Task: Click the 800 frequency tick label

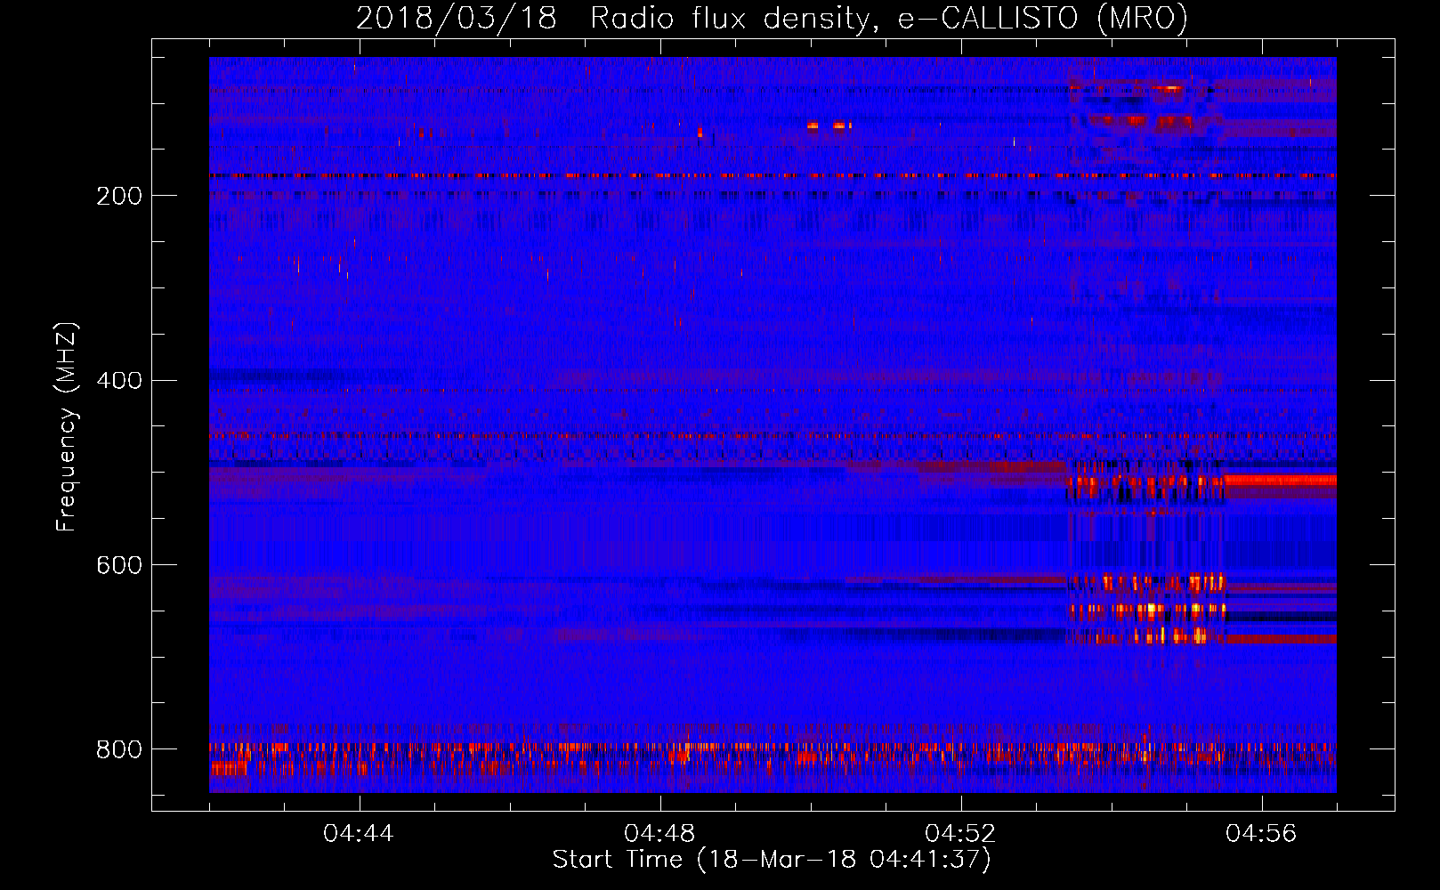Action: 119,749
